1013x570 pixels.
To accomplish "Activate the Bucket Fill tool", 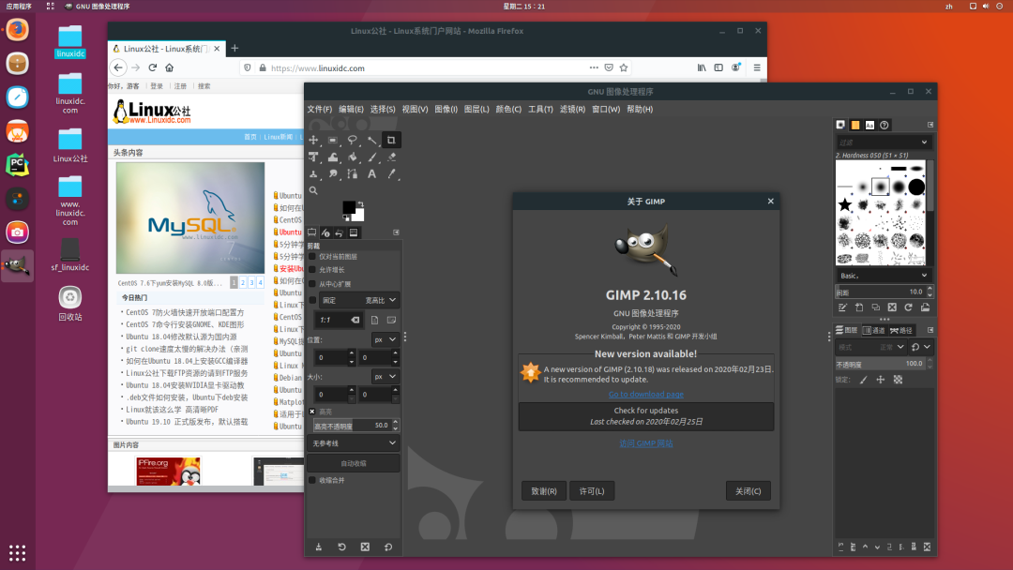I will coord(352,157).
